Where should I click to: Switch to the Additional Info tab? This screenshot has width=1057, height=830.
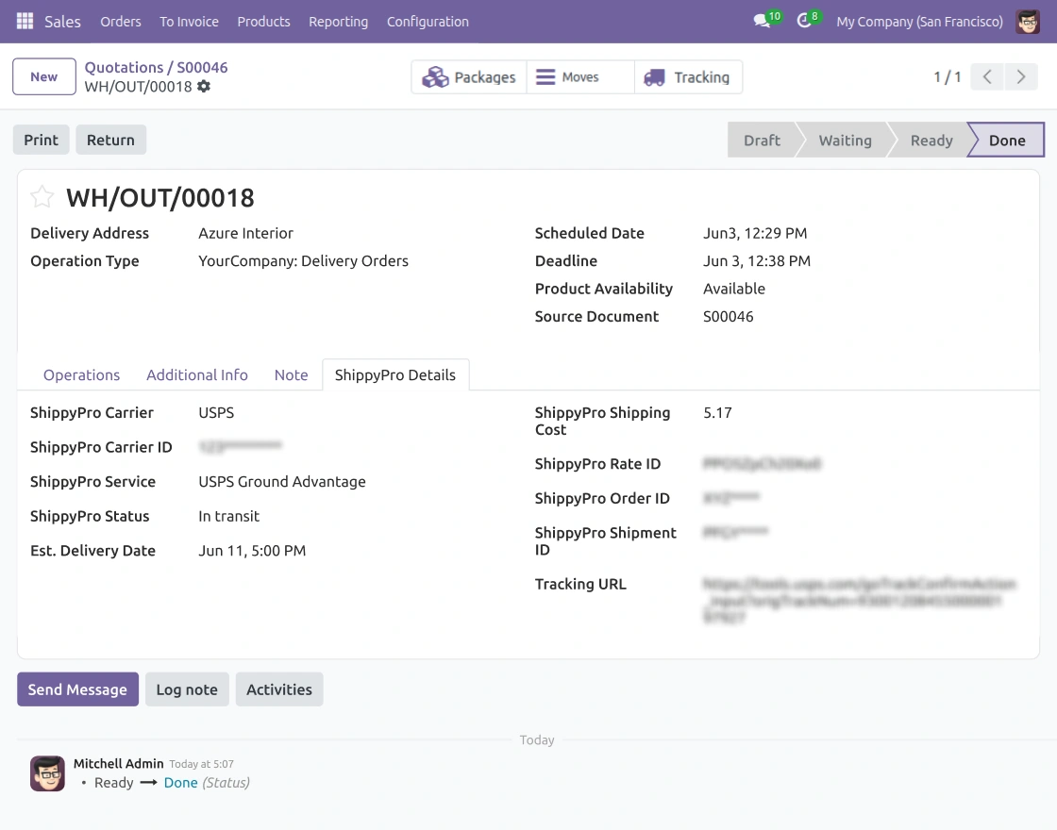(x=197, y=374)
